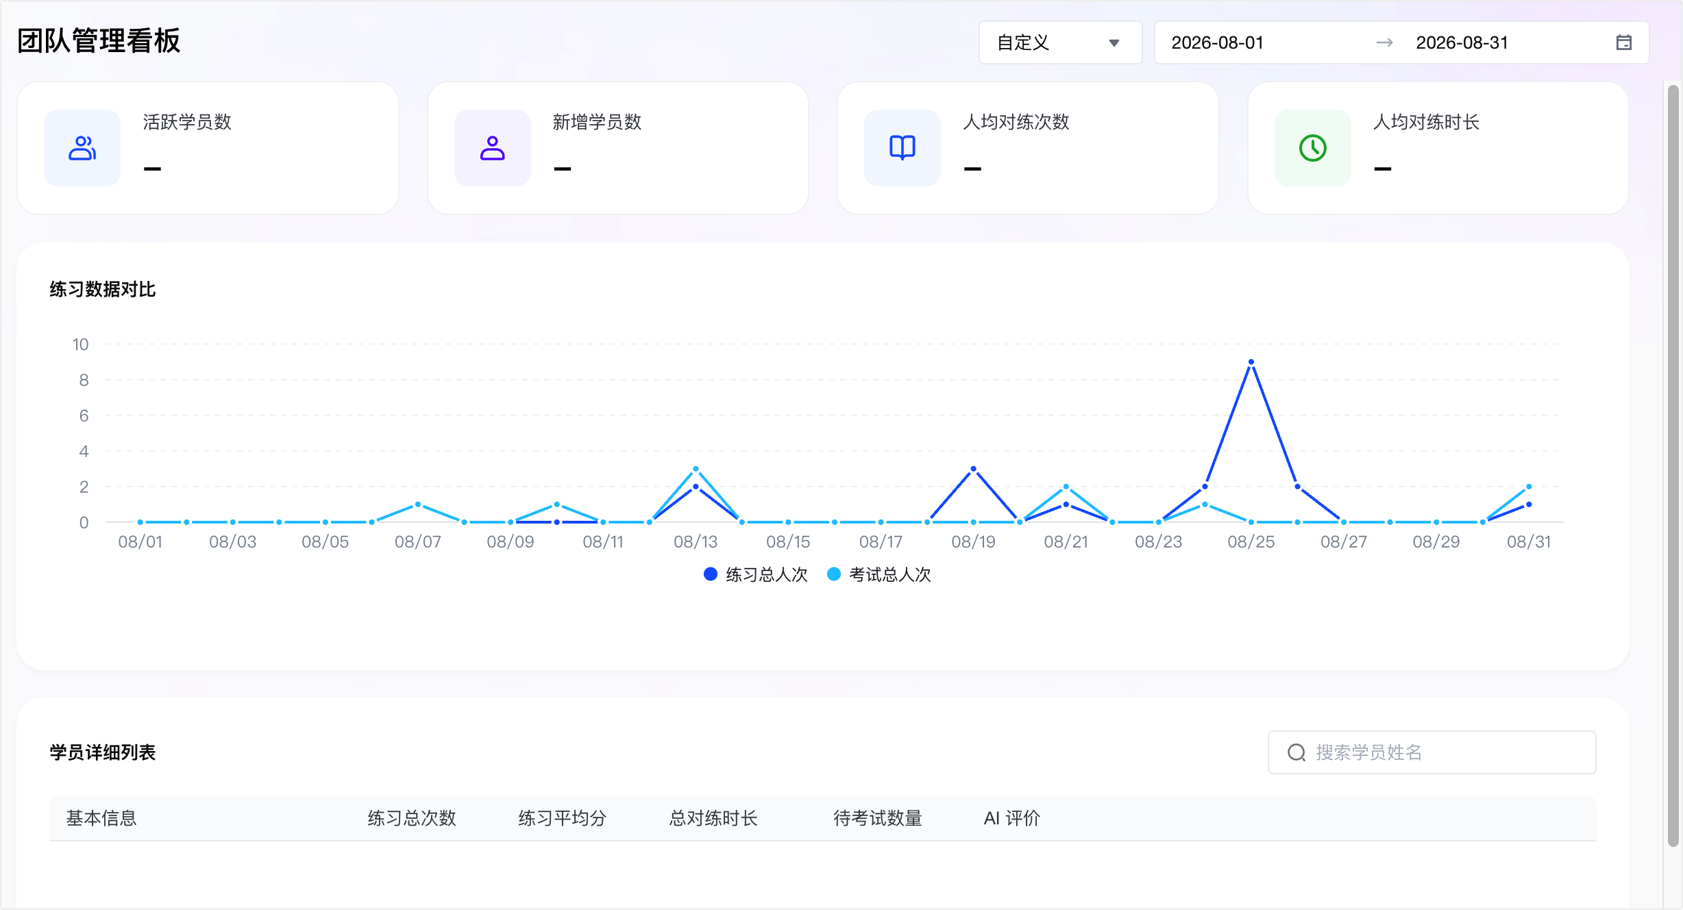
Task: Click the 08/25 peak data point
Action: coord(1251,362)
